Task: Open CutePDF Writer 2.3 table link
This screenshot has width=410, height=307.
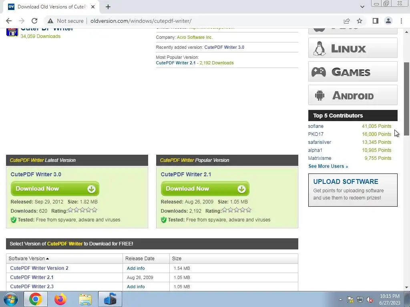Action: pos(32,286)
